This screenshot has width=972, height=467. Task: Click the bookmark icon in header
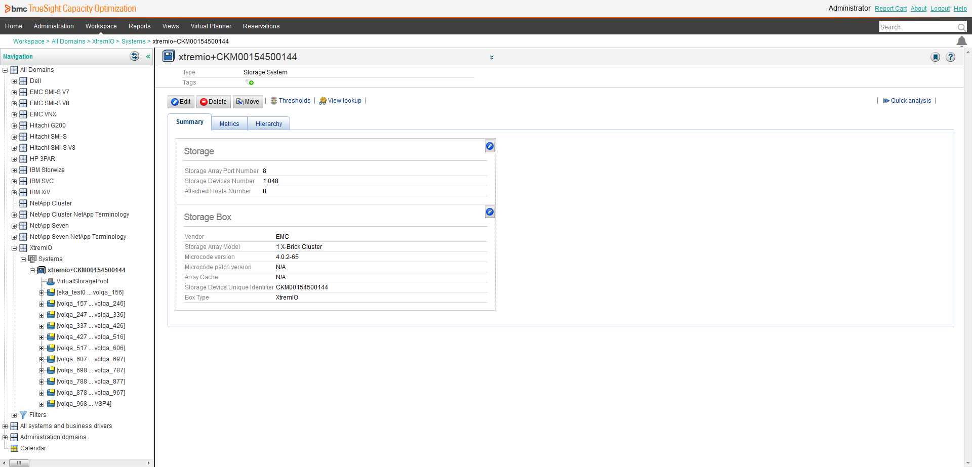pyautogui.click(x=936, y=57)
